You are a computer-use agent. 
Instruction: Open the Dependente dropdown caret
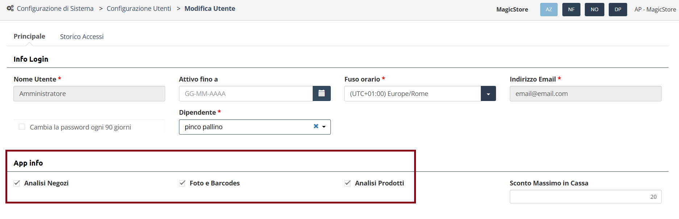[324, 127]
